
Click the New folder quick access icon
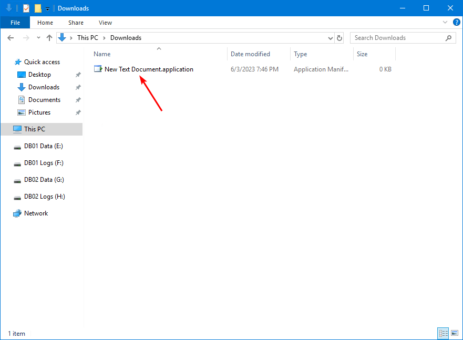[38, 8]
